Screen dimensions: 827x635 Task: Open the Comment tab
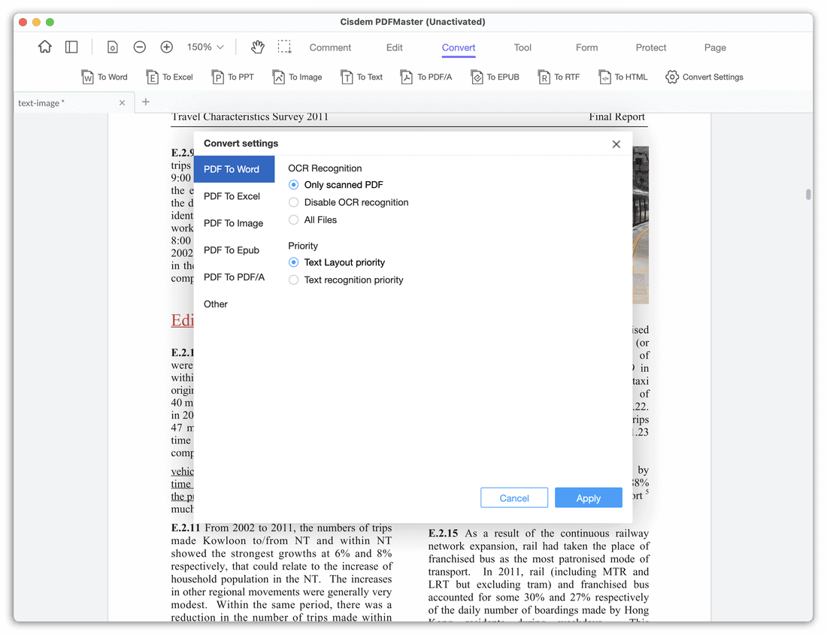[x=330, y=47]
